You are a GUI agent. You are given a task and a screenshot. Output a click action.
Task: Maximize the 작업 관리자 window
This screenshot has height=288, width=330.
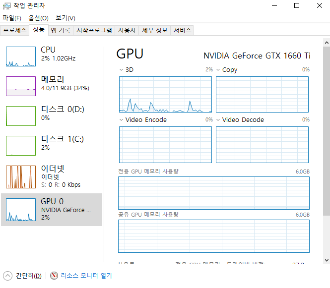click(x=297, y=5)
